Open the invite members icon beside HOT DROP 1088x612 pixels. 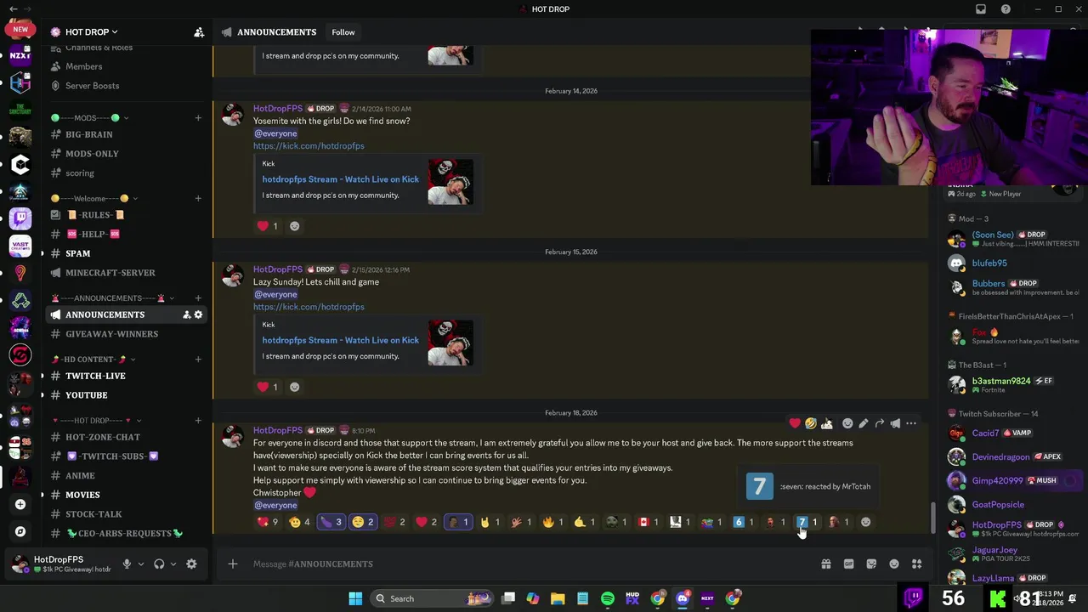pyautogui.click(x=199, y=32)
